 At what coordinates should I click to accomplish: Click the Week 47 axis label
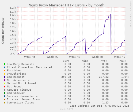75,57
